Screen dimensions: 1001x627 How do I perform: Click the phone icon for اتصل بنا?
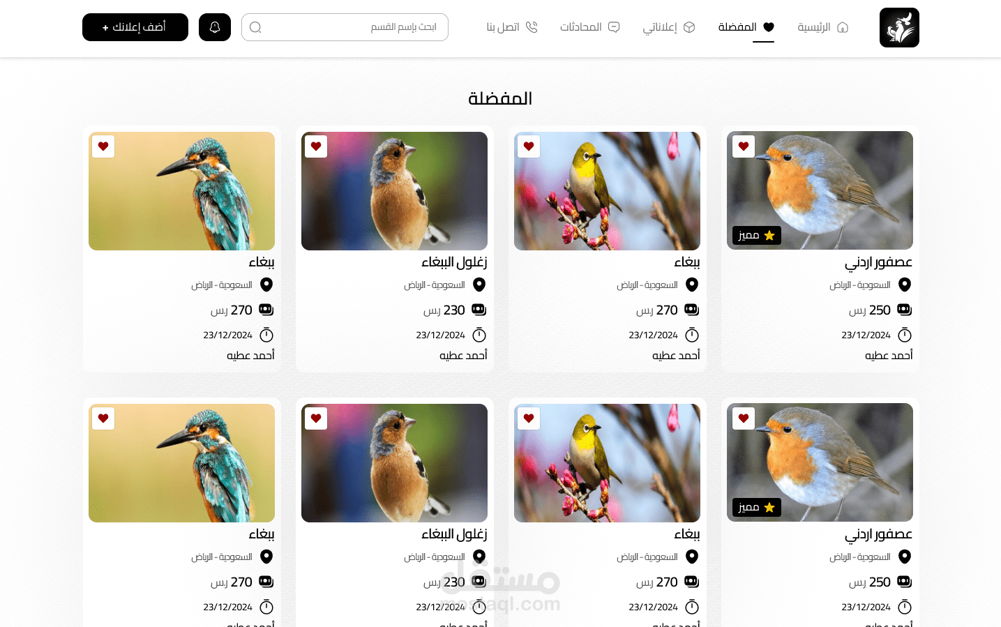pos(532,27)
